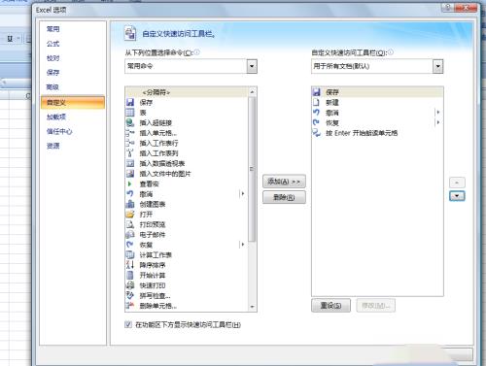Select 电子邮件 e-mail icon
The width and height of the screenshot is (486, 366).
tap(130, 234)
